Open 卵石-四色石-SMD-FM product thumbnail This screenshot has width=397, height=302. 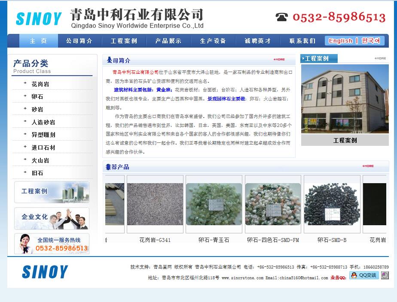(273, 204)
